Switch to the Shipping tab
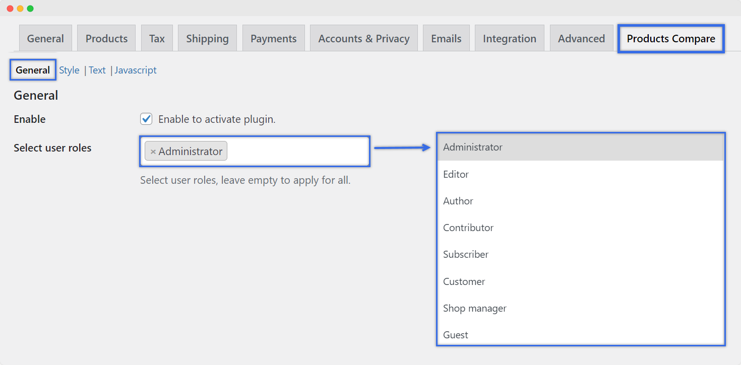This screenshot has height=365, width=741. [207, 39]
